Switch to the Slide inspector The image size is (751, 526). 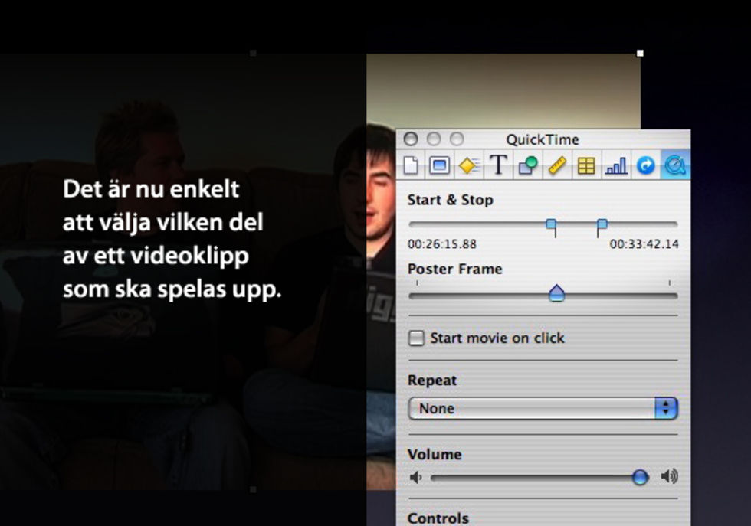(440, 165)
